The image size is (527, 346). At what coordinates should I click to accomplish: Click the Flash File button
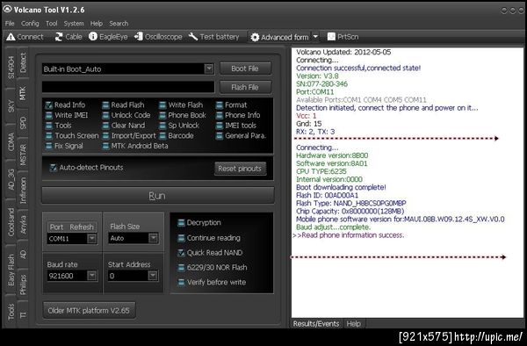point(245,87)
